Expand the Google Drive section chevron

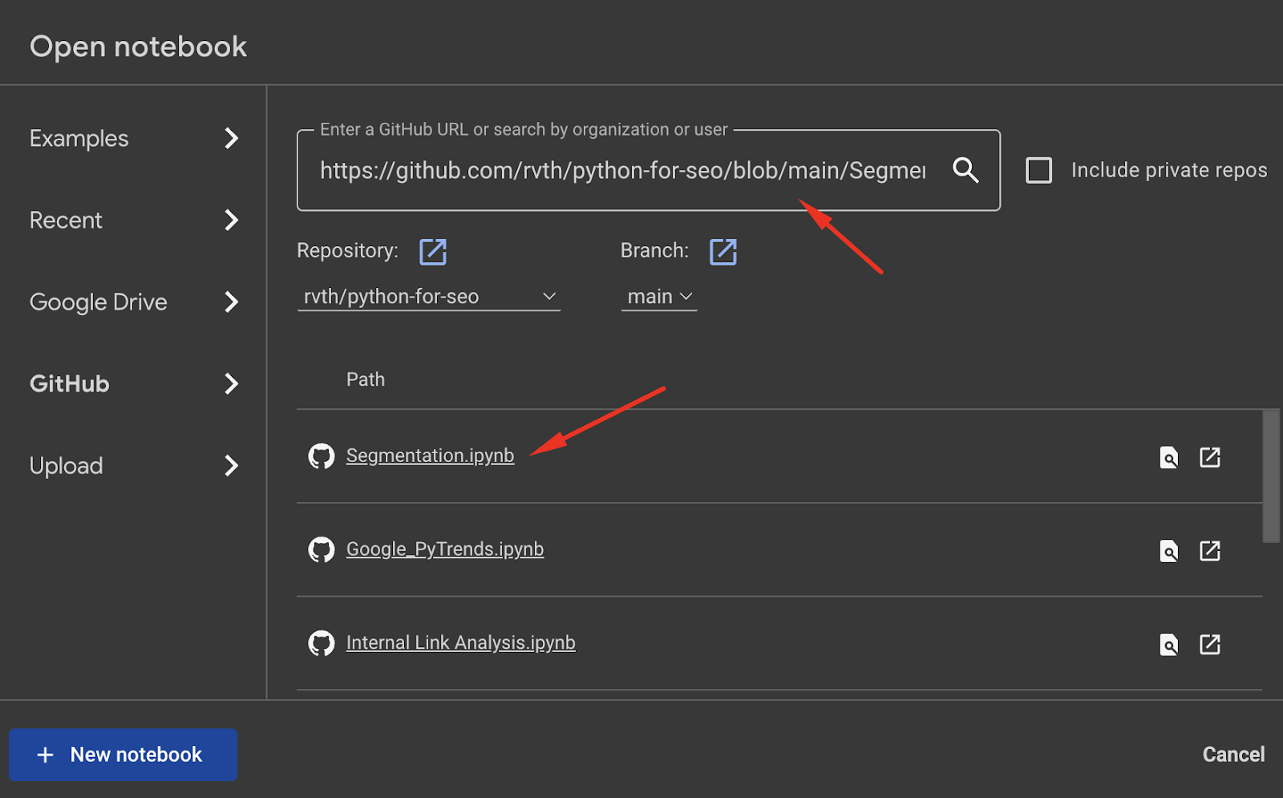tap(232, 302)
